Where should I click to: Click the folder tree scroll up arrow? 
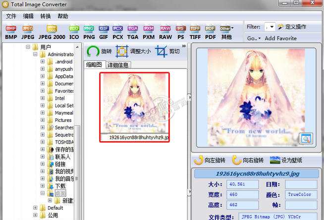[77, 47]
